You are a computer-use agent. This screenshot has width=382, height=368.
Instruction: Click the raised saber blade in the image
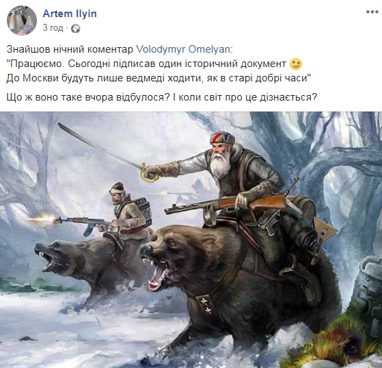click(99, 146)
